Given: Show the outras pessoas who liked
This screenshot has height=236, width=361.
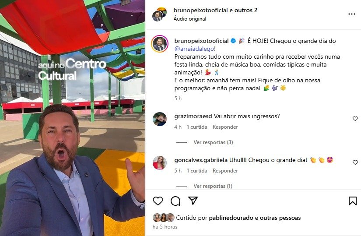Looking at the screenshot, I should tap(280, 218).
